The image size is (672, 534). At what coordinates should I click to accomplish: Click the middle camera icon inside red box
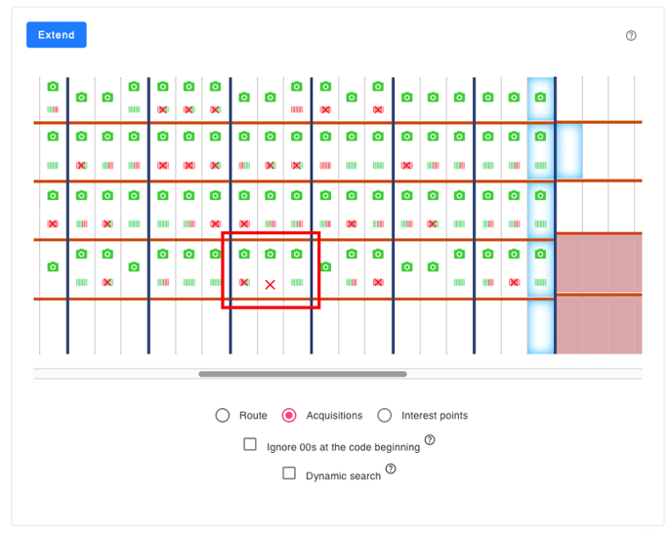(x=271, y=255)
